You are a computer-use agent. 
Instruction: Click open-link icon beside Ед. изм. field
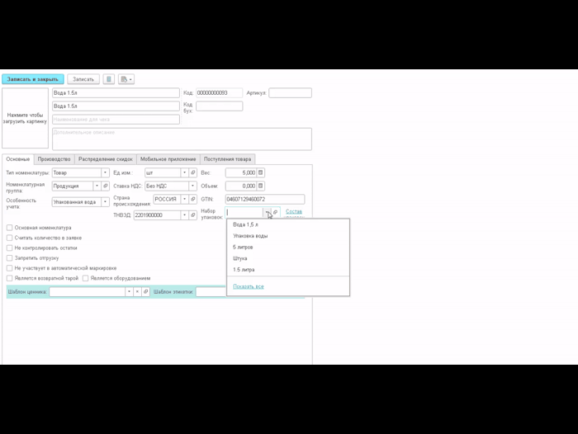[193, 172]
